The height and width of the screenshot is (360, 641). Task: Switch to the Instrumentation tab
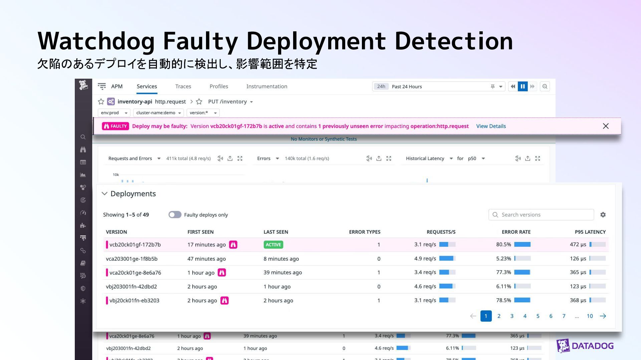pos(267,86)
